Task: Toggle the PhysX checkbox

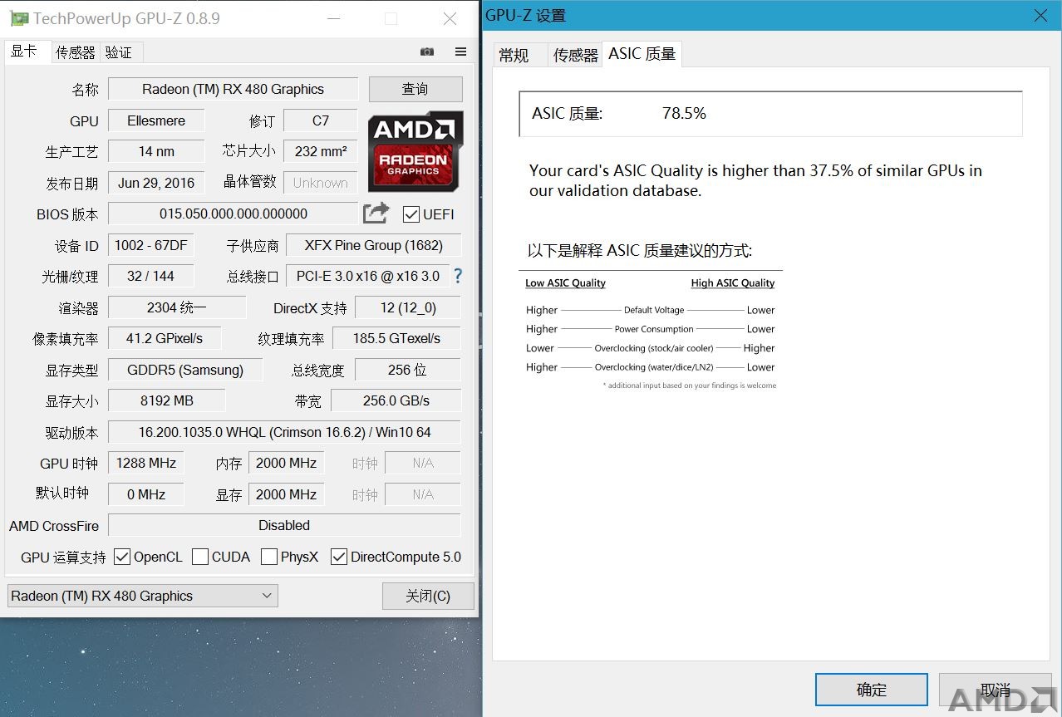Action: point(268,557)
